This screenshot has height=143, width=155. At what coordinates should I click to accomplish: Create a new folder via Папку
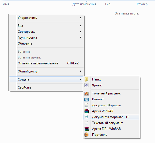[111, 79]
